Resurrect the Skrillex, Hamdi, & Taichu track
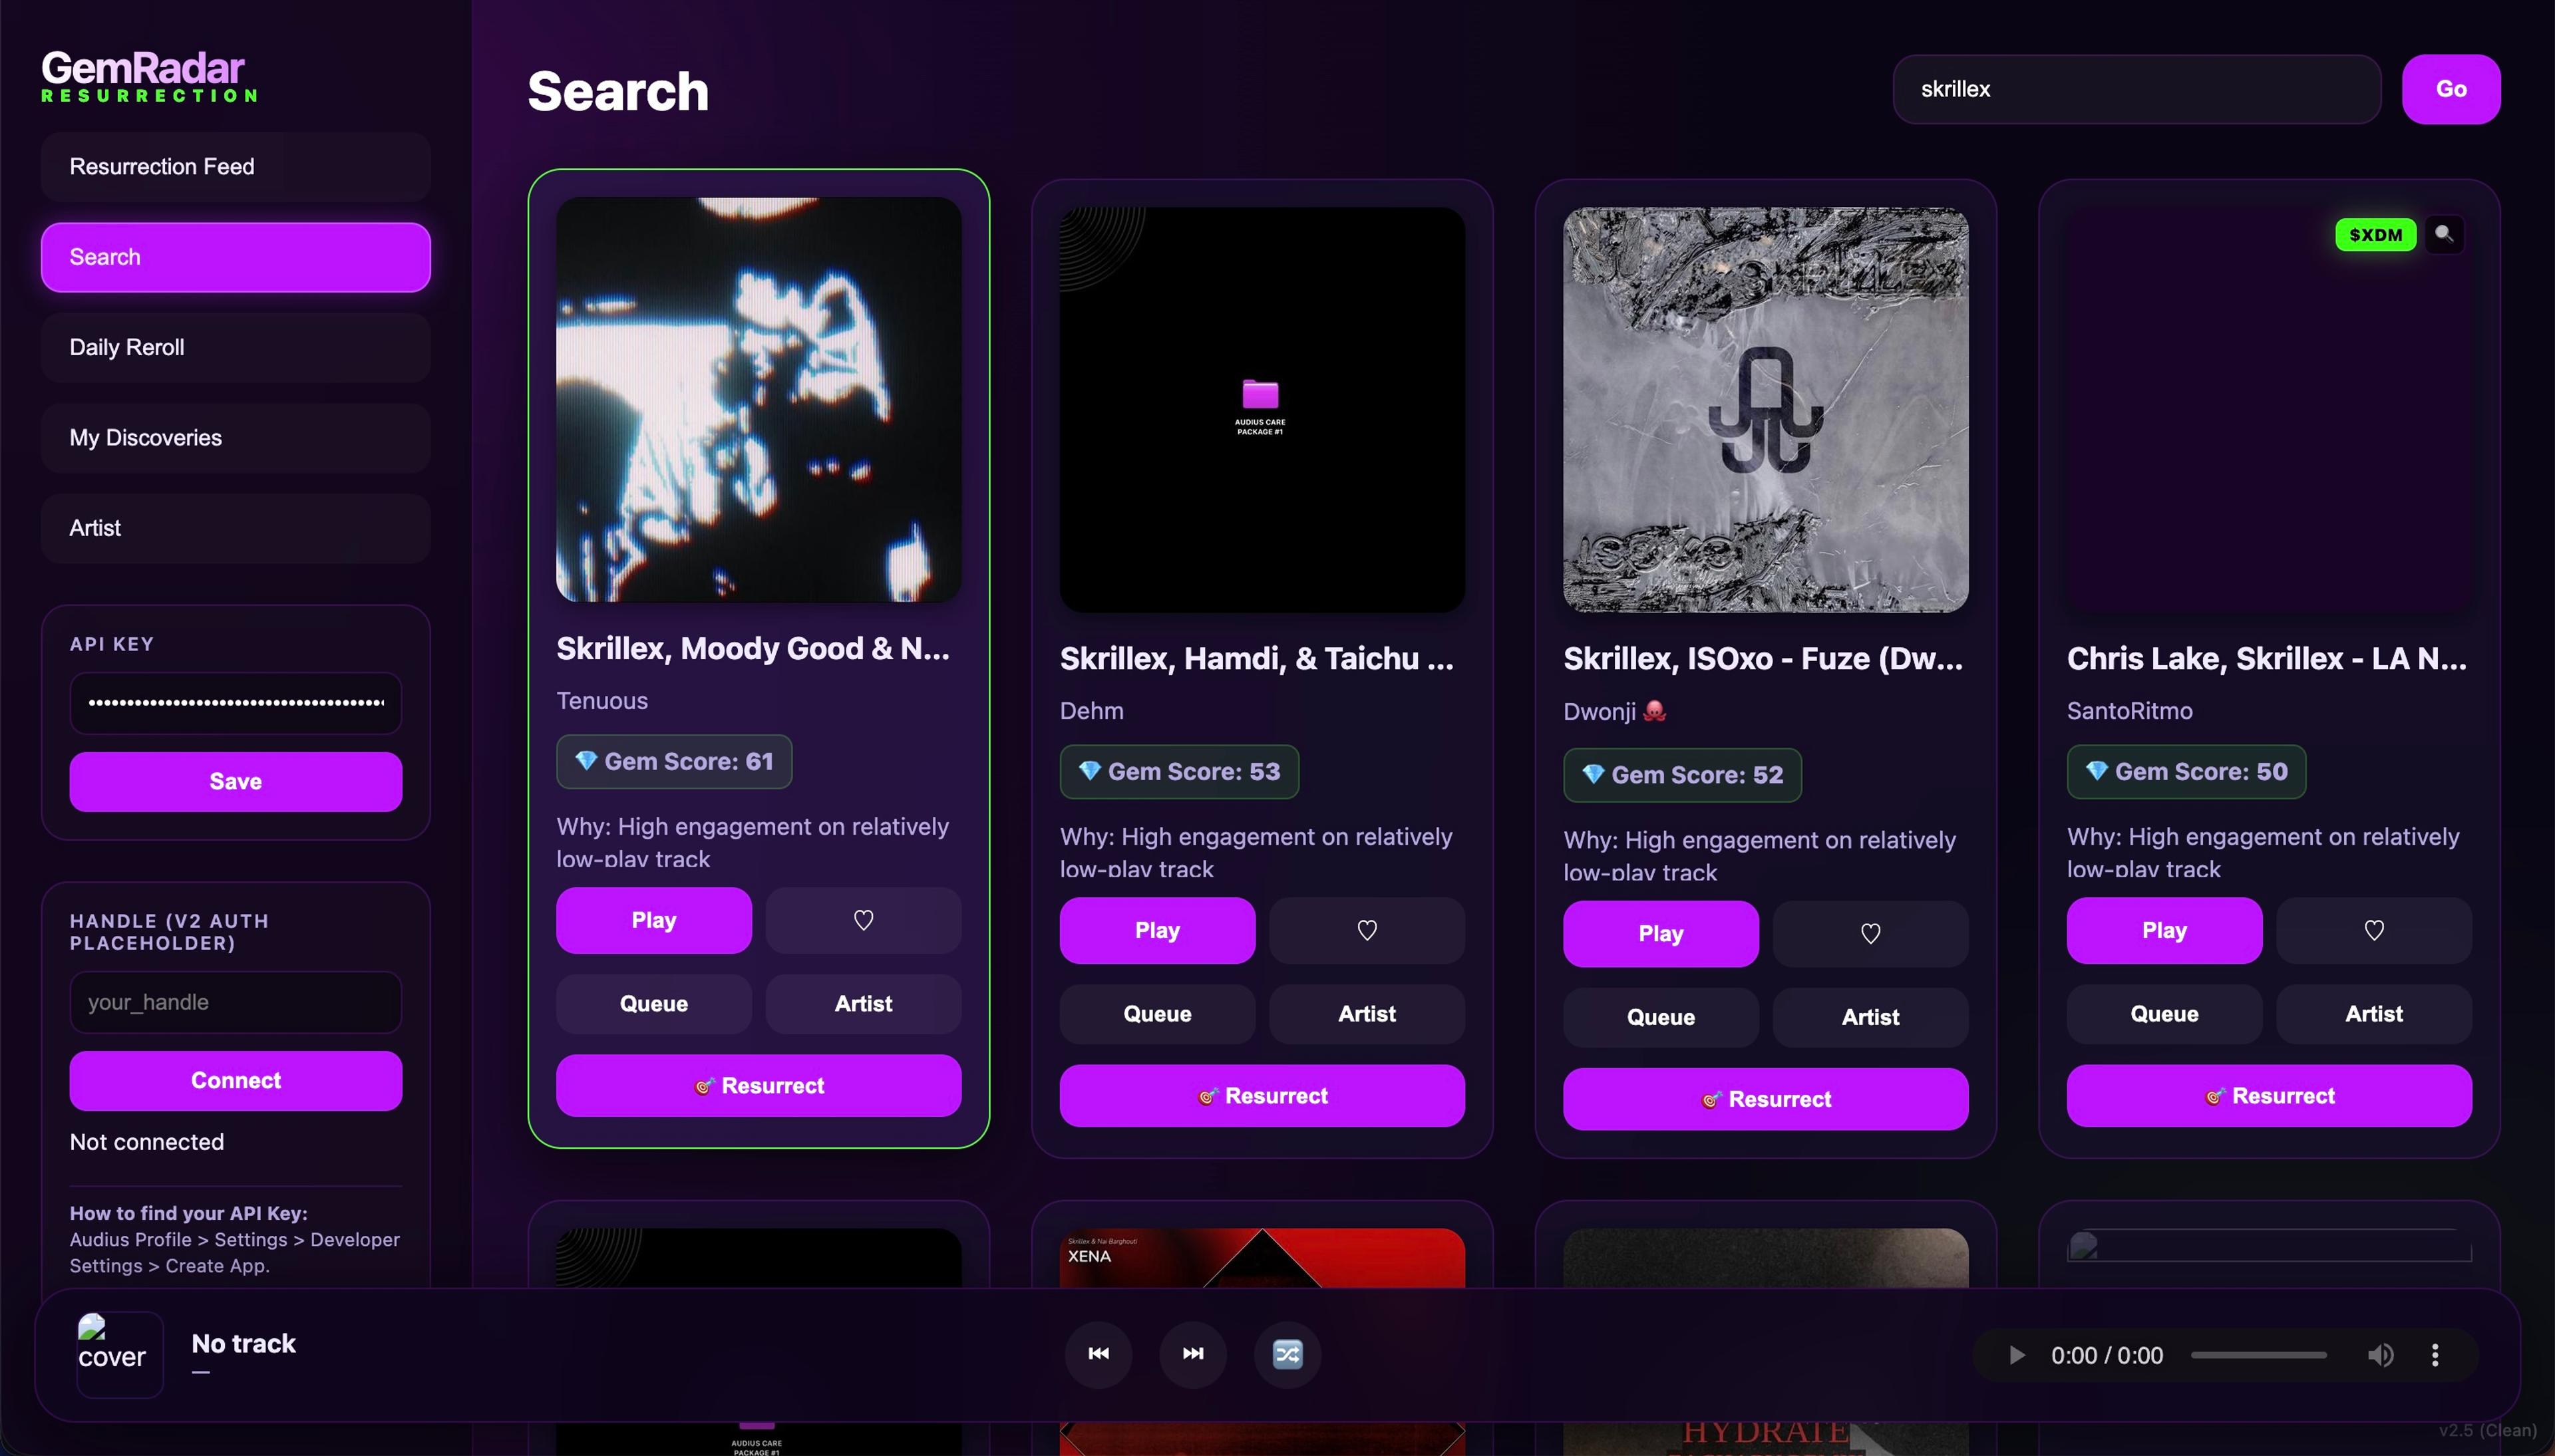Viewport: 2555px width, 1456px height. click(x=1262, y=1096)
